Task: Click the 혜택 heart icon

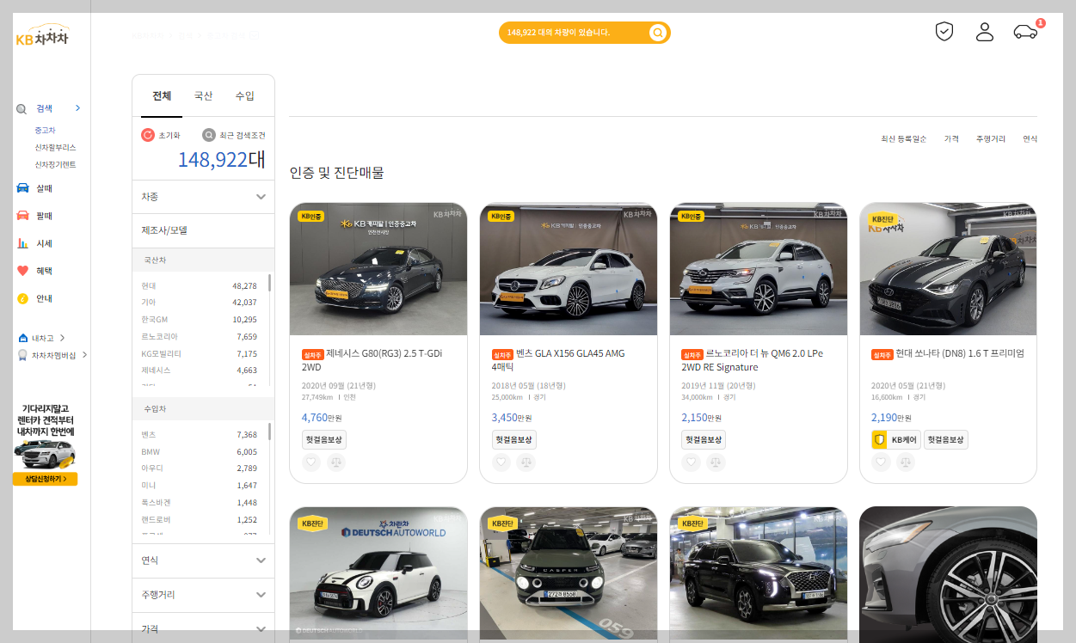Action: [x=22, y=271]
